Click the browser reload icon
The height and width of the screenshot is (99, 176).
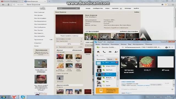14,5
